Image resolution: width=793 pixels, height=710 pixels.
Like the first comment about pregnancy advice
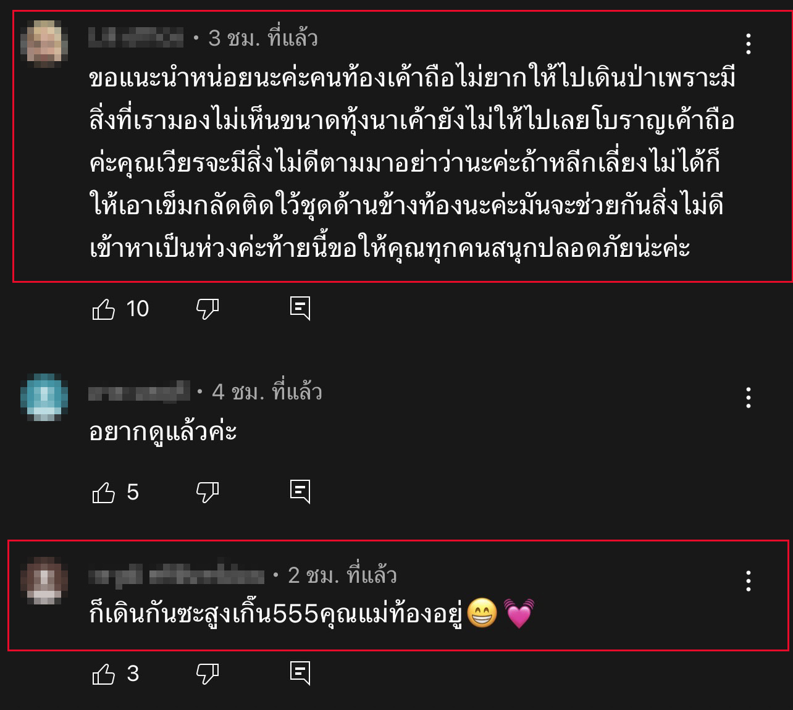pyautogui.click(x=103, y=309)
